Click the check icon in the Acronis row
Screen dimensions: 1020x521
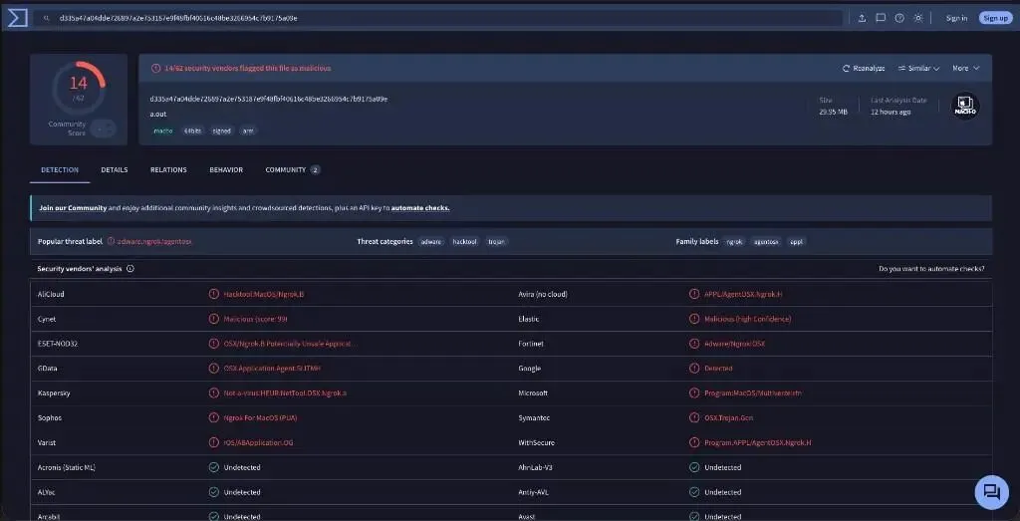213,467
